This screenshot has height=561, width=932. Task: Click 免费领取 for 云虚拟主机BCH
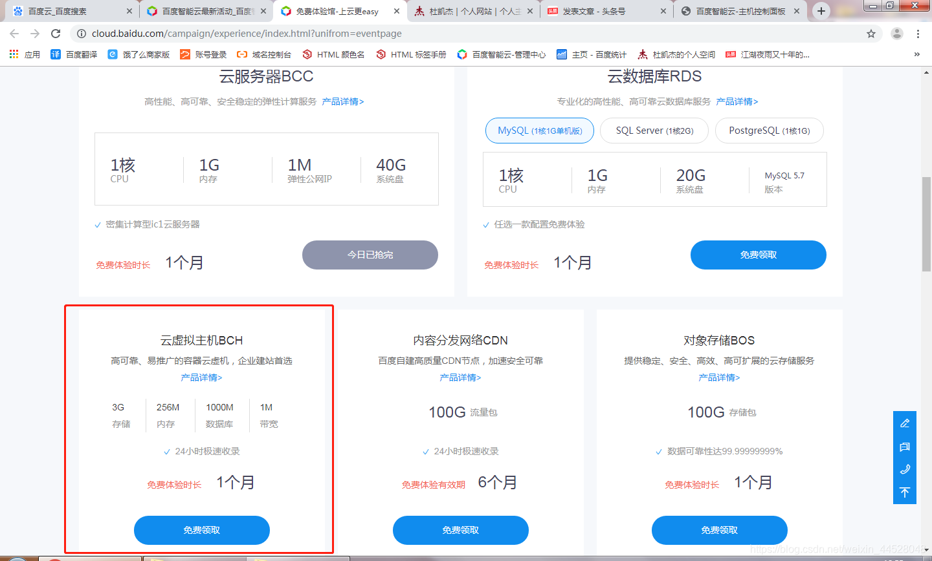[202, 530]
